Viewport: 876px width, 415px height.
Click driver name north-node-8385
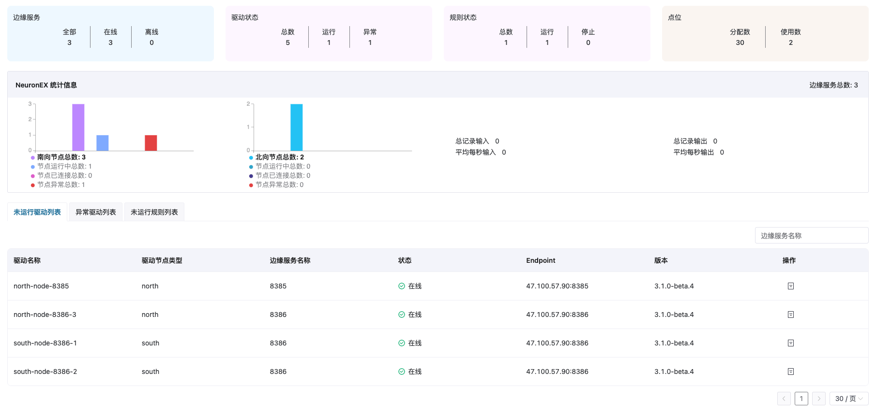[x=41, y=286]
